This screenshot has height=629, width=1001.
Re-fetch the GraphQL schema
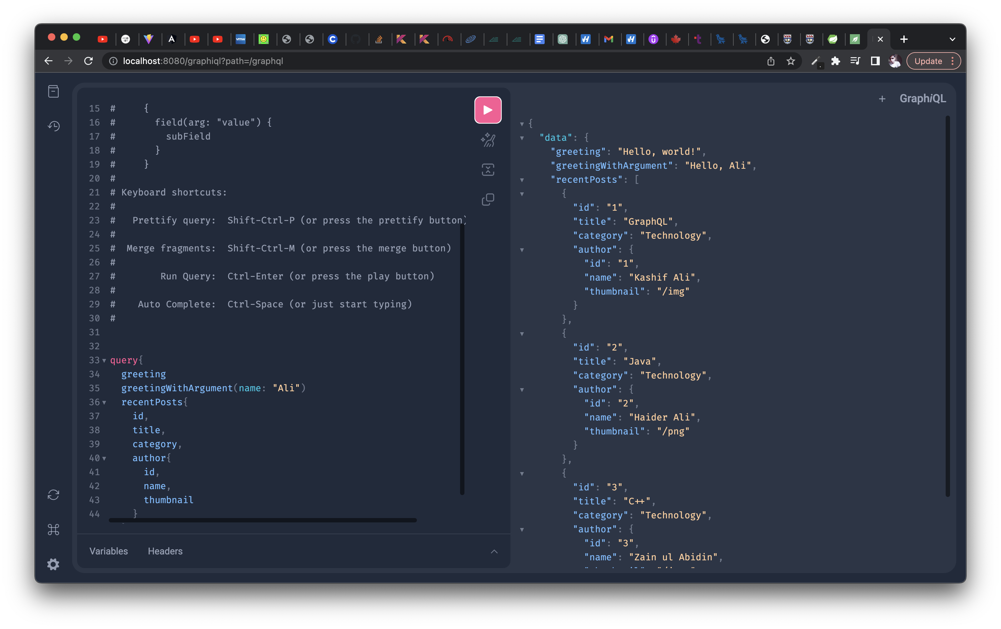[53, 494]
